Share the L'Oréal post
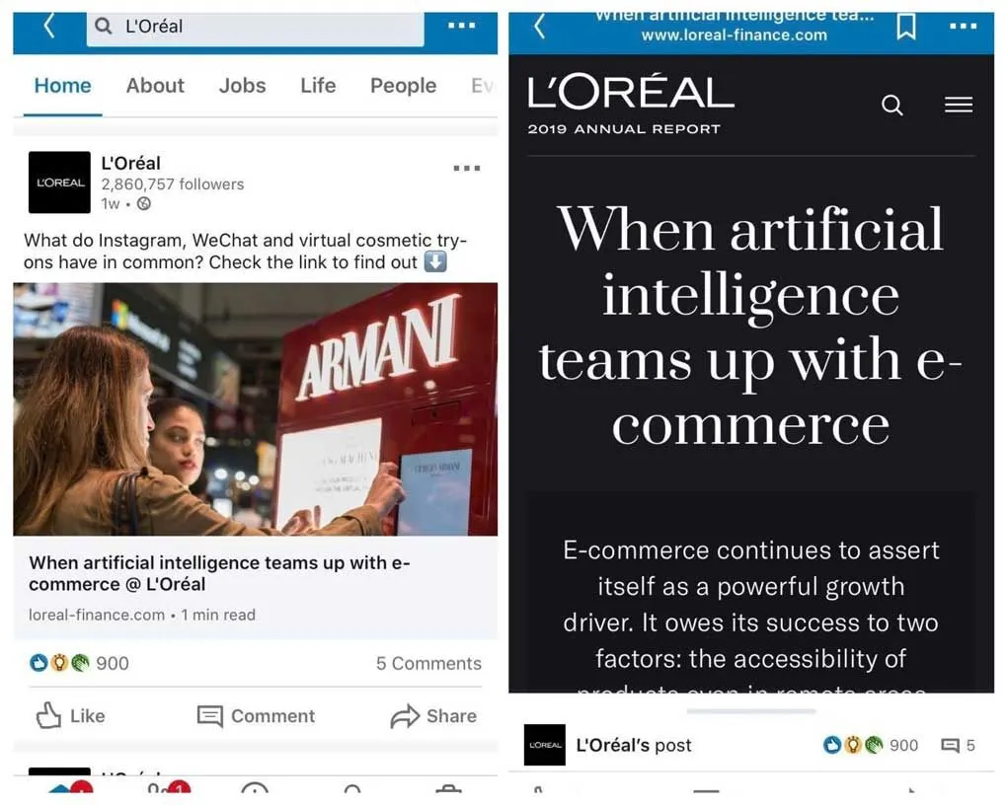Screen dimensions: 1007x805 [x=433, y=716]
